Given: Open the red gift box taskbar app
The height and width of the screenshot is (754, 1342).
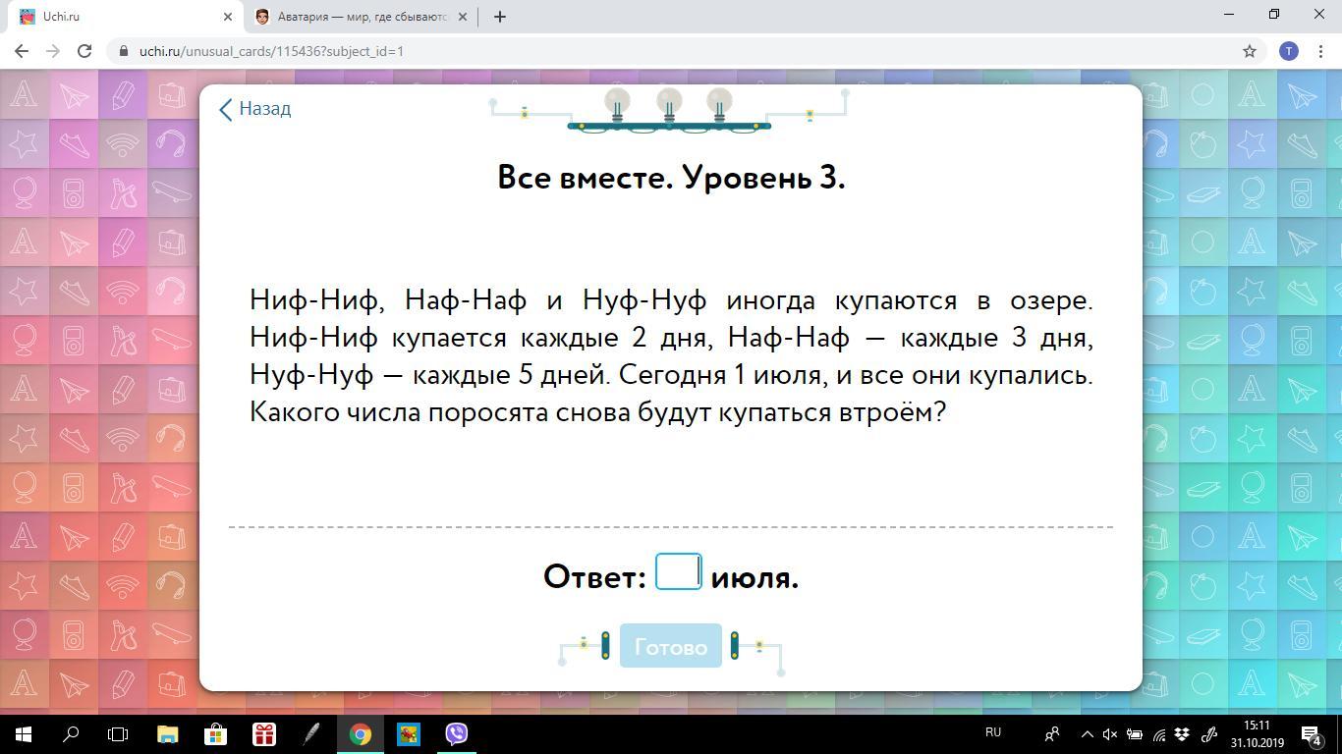Looking at the screenshot, I should [263, 733].
